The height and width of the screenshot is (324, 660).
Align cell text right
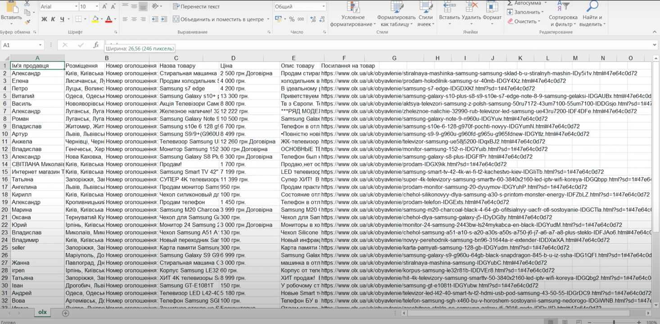pos(143,19)
